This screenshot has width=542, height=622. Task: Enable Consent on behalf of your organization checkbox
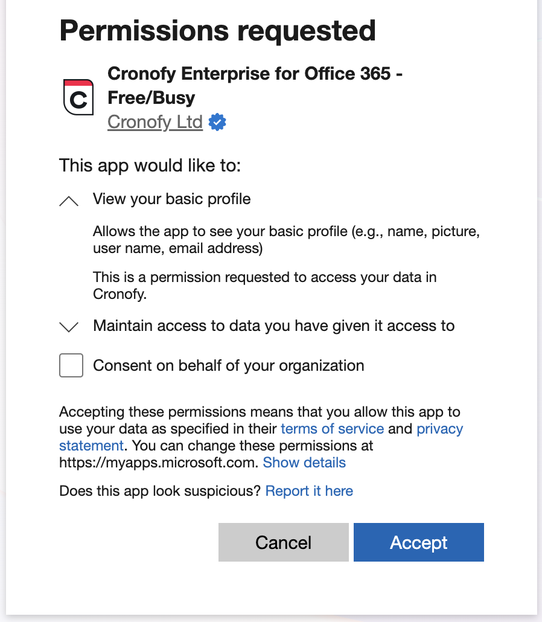click(x=71, y=366)
